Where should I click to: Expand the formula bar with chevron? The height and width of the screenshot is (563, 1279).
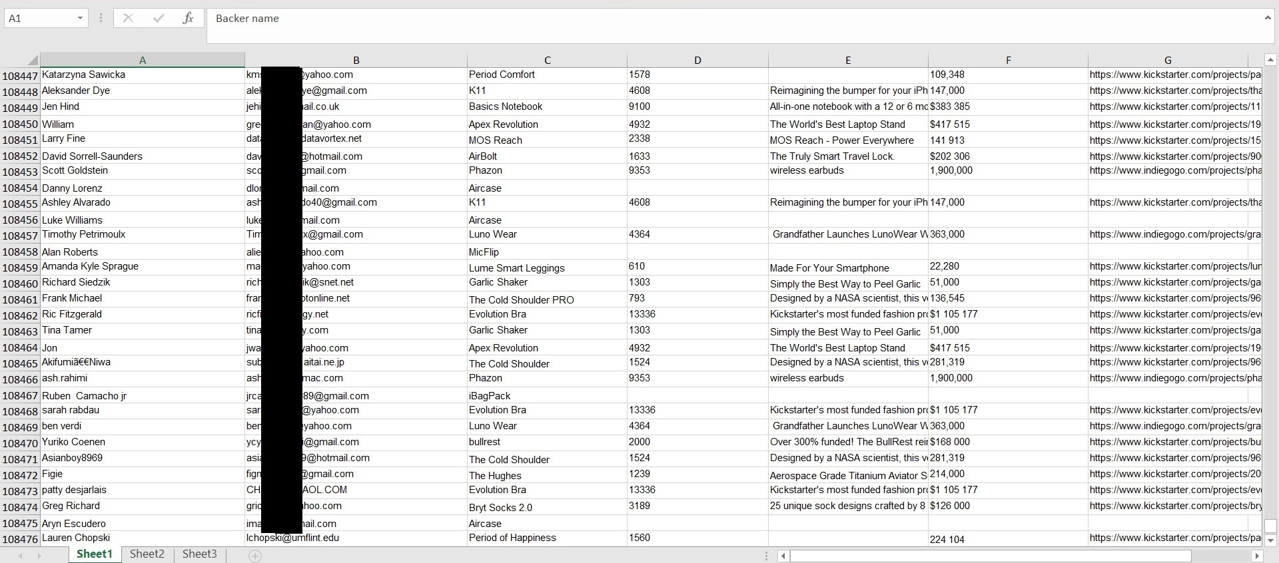[1267, 18]
